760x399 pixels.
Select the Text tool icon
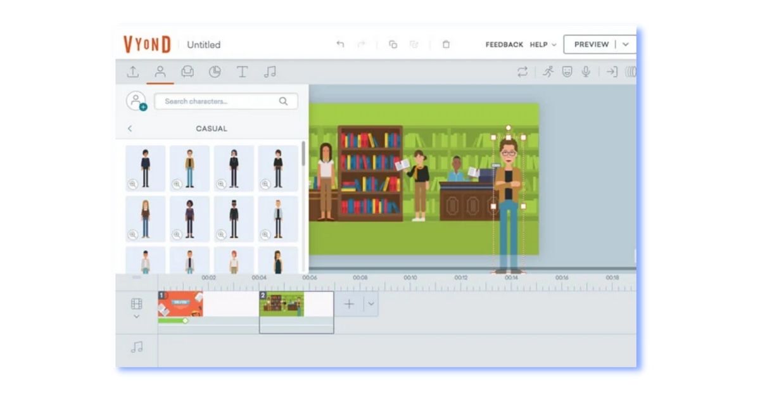coord(242,72)
